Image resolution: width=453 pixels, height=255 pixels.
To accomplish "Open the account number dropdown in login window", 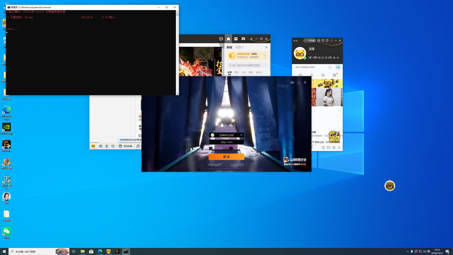I will pos(241,135).
